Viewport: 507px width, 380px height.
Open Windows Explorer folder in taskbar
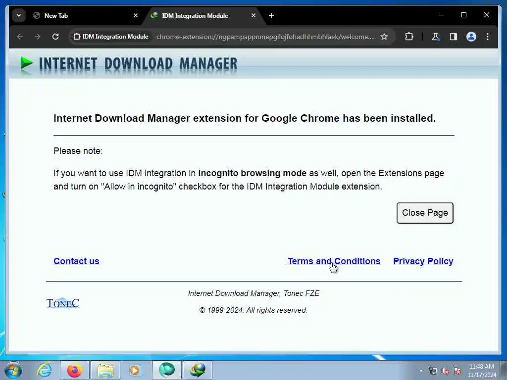point(105,370)
